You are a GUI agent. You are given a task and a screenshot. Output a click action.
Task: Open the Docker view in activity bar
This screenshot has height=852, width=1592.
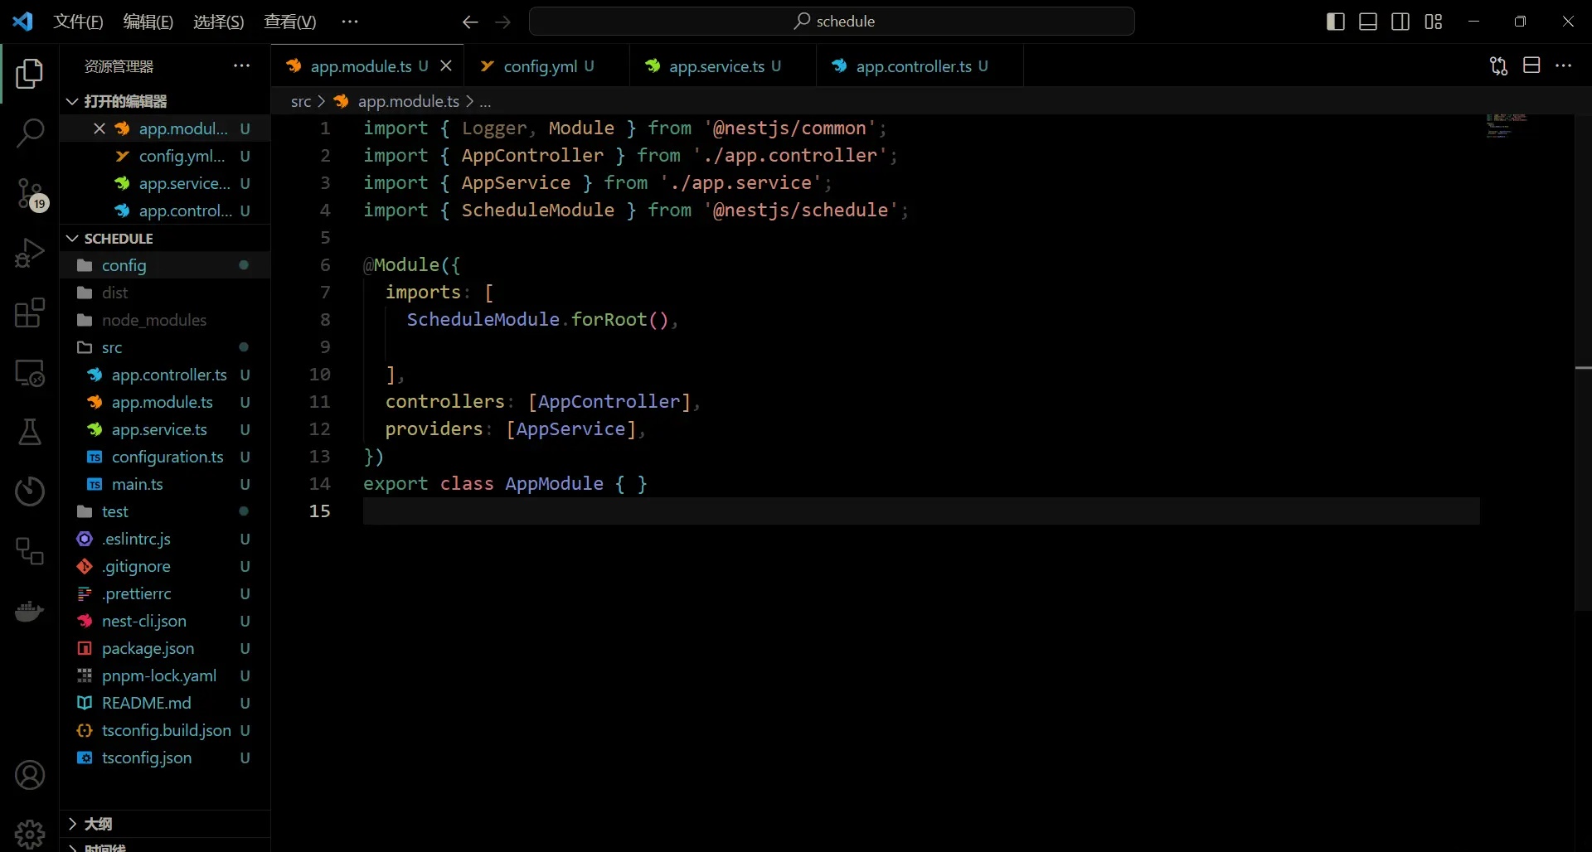pos(30,612)
